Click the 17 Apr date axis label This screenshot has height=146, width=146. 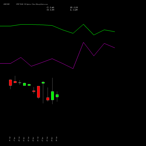point(14,139)
